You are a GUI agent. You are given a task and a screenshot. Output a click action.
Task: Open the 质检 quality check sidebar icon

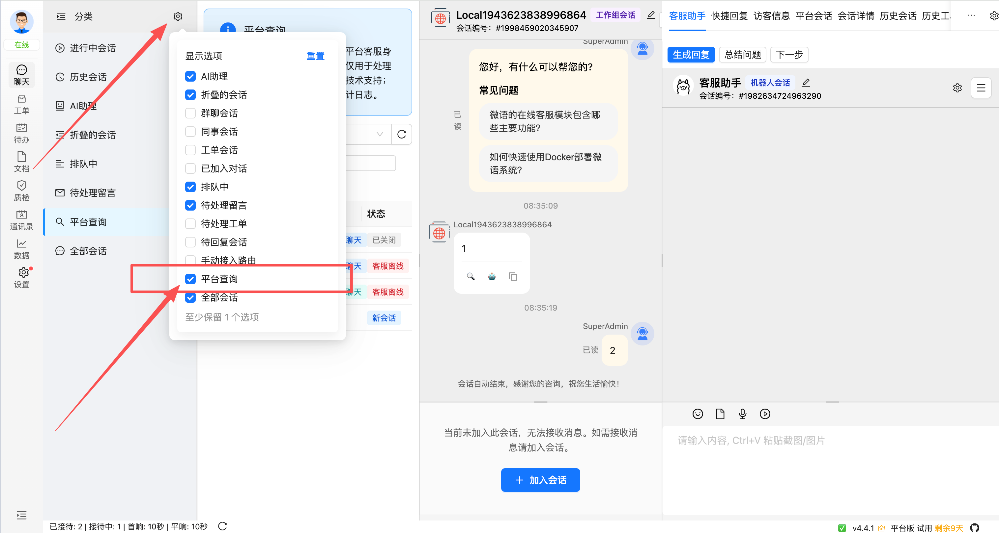point(21,191)
